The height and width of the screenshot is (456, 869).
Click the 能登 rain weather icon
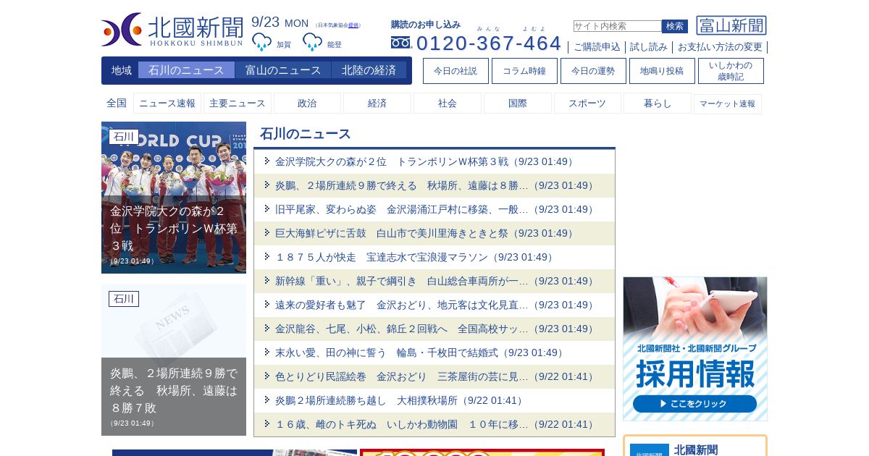point(312,42)
